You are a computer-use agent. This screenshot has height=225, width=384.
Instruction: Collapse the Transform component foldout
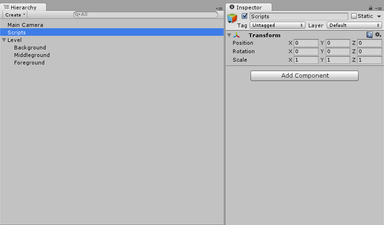[229, 35]
